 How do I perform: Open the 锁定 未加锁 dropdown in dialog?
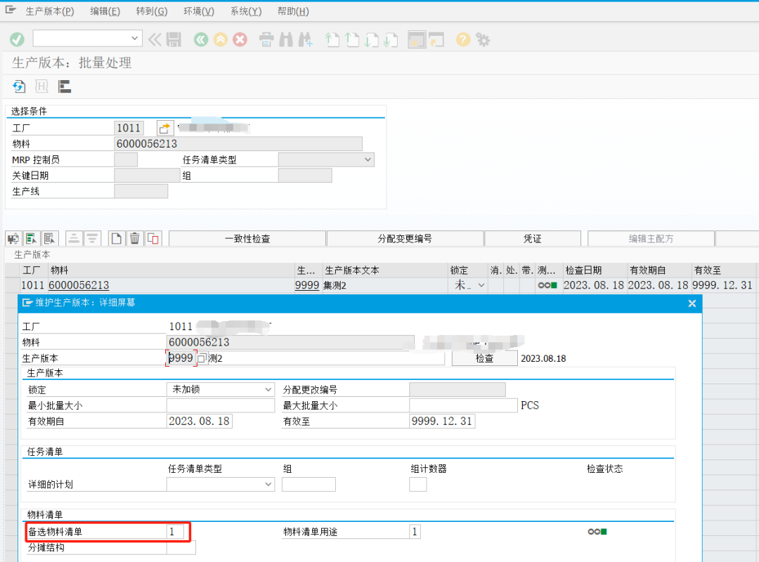[x=268, y=389]
